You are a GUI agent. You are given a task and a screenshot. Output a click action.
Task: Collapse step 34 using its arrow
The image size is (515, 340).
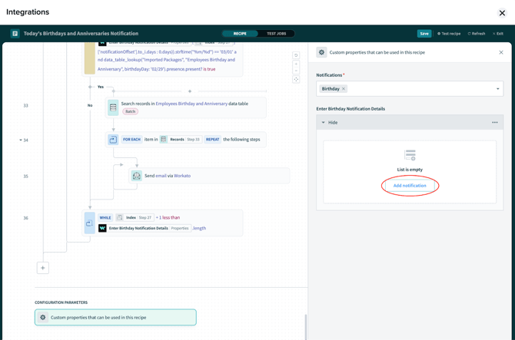[x=21, y=140]
